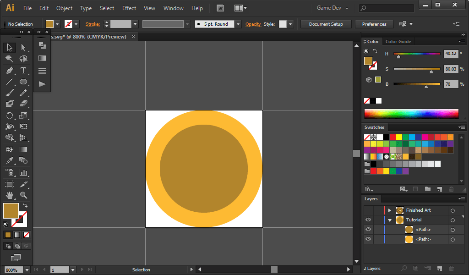Image resolution: width=469 pixels, height=275 pixels.
Task: Activate the Zoom tool in toolbox
Action: point(23,195)
